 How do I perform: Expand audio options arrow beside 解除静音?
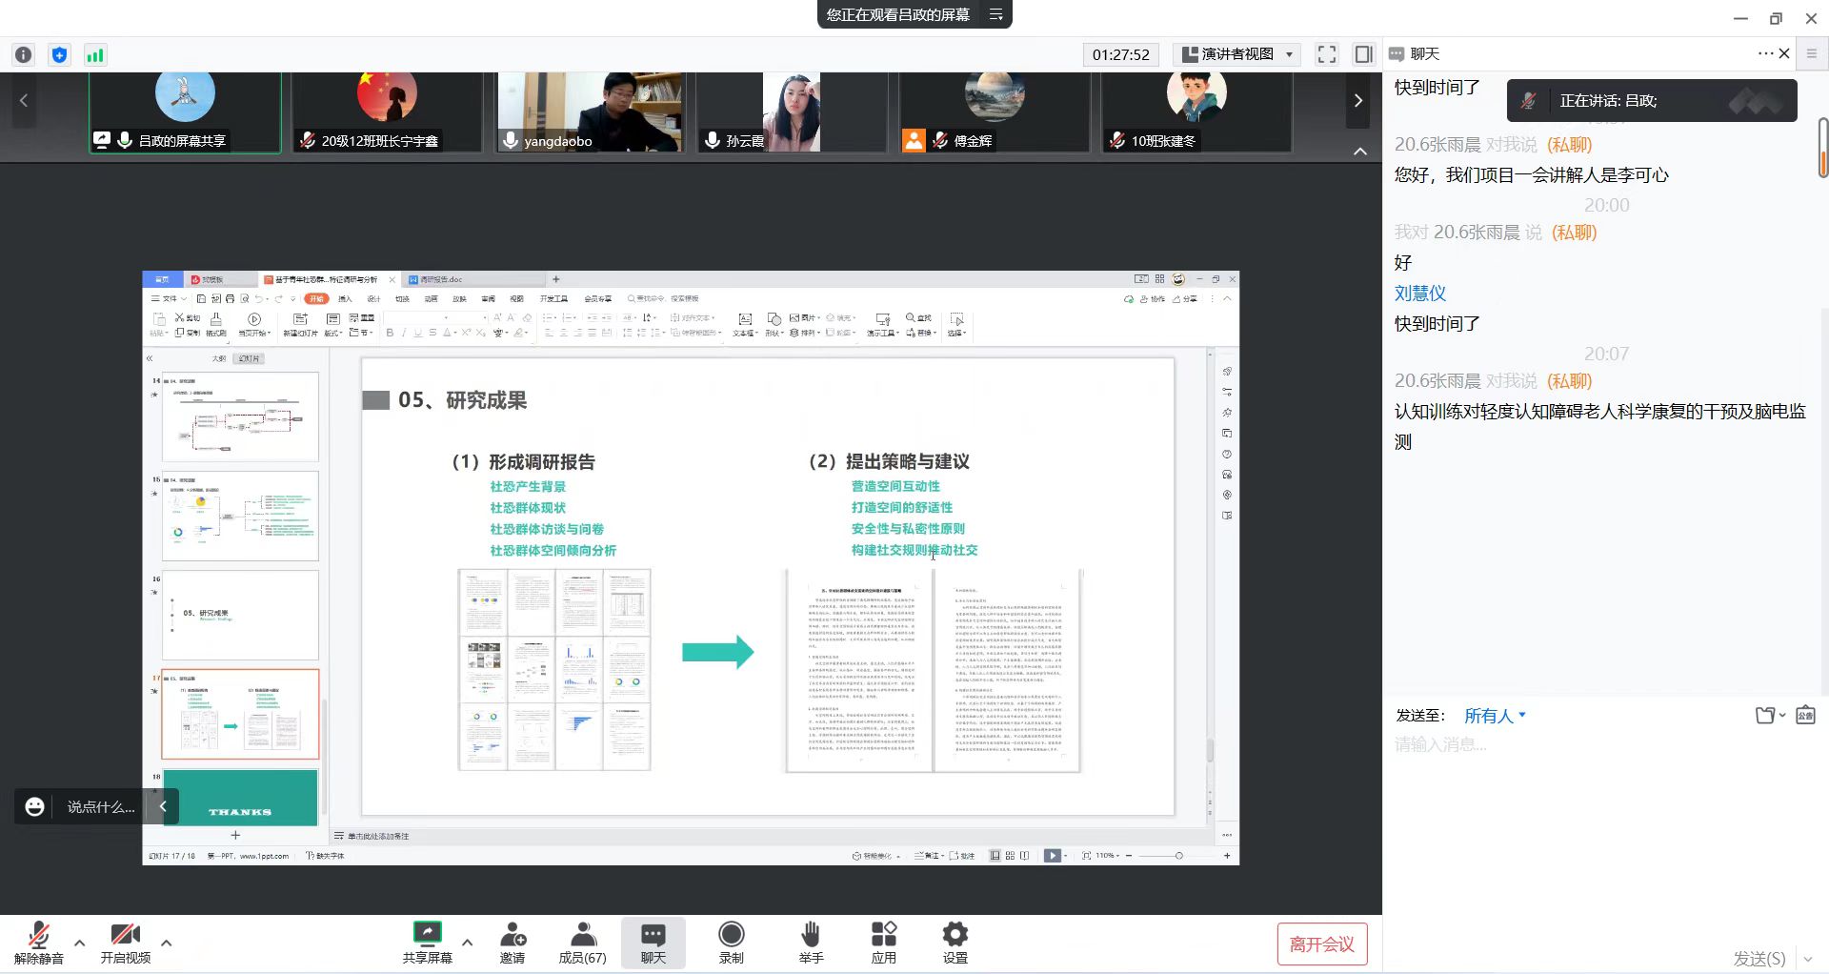(x=80, y=943)
